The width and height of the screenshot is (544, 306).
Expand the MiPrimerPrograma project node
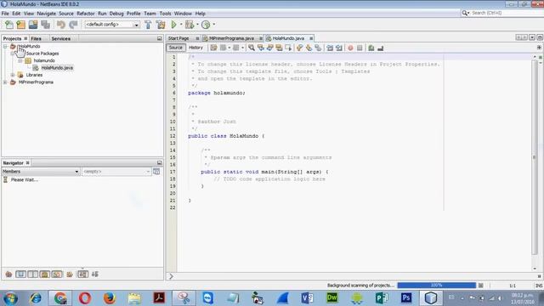(x=5, y=82)
